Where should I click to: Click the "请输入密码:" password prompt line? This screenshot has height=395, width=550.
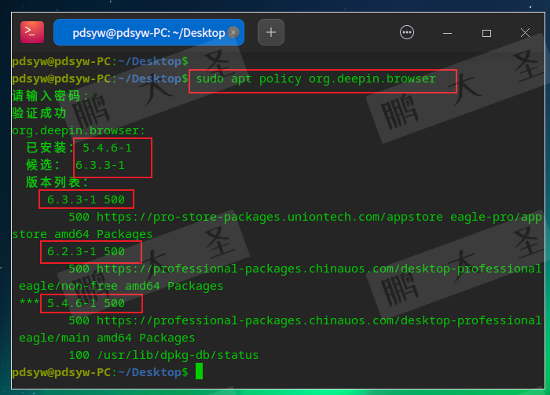point(50,96)
